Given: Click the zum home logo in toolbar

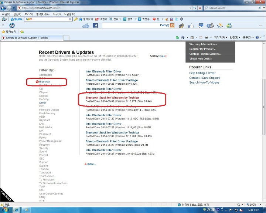Looking at the screenshot, I should coord(16,19).
